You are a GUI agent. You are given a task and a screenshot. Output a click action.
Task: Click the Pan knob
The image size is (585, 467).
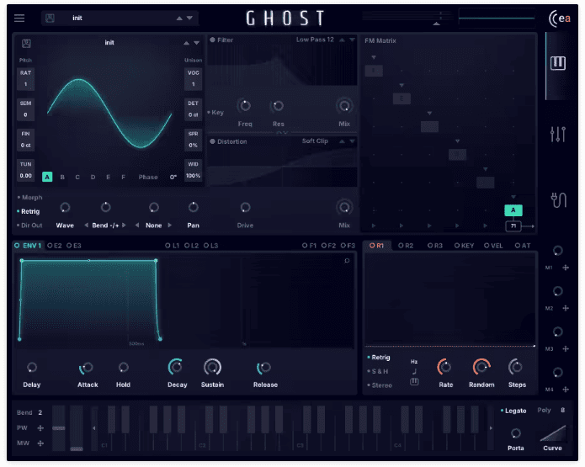point(194,207)
